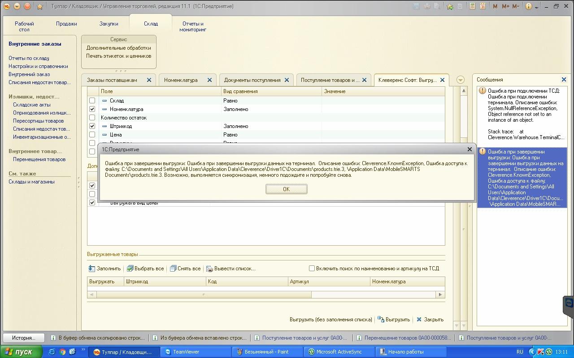Open the Отчеты и мониторинг section
This screenshot has width=574, height=358.
coord(193,26)
